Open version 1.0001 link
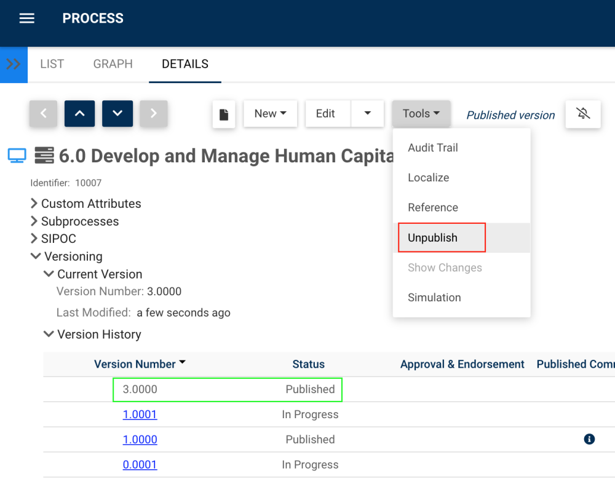The image size is (615, 484). (x=140, y=415)
